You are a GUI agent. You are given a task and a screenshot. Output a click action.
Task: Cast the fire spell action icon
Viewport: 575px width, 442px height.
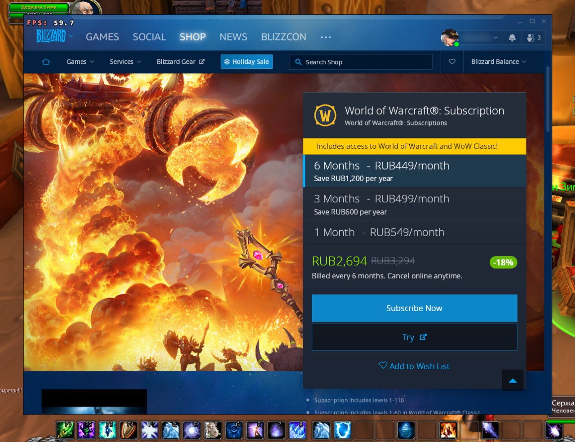click(x=448, y=430)
